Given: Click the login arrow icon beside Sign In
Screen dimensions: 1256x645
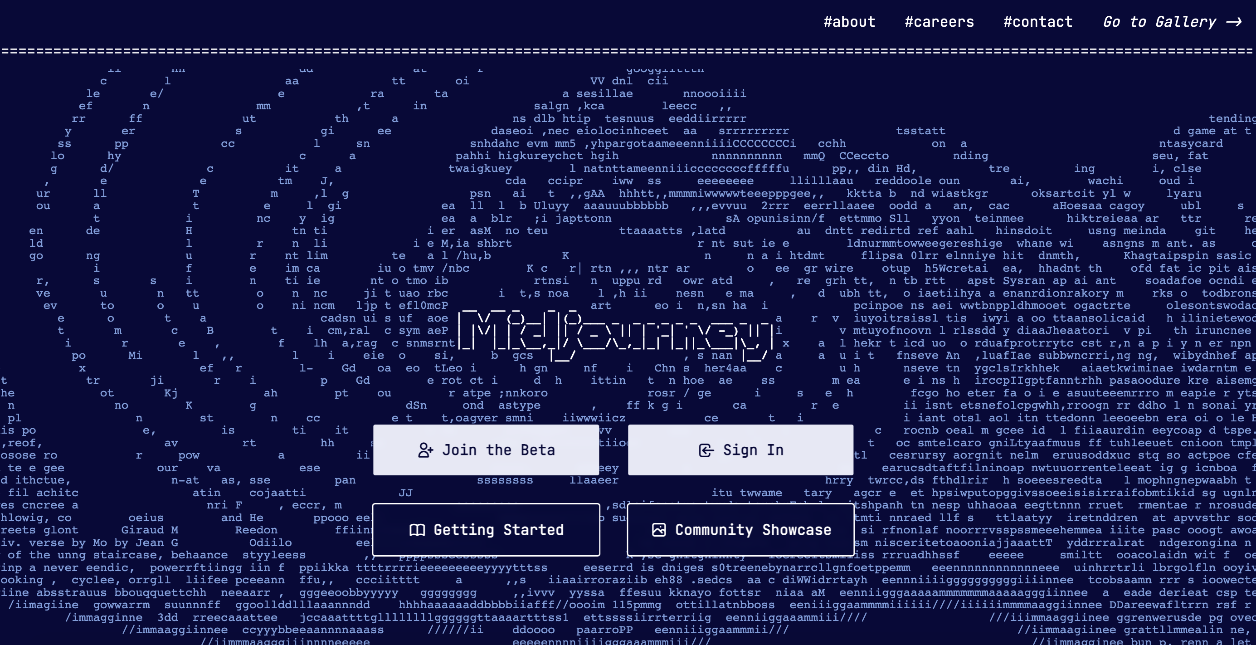Looking at the screenshot, I should point(706,450).
